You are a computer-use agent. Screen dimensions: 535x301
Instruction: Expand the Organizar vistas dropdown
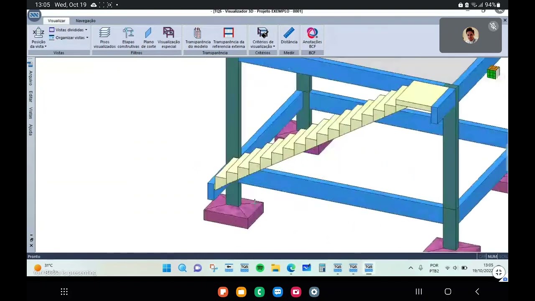point(69,38)
